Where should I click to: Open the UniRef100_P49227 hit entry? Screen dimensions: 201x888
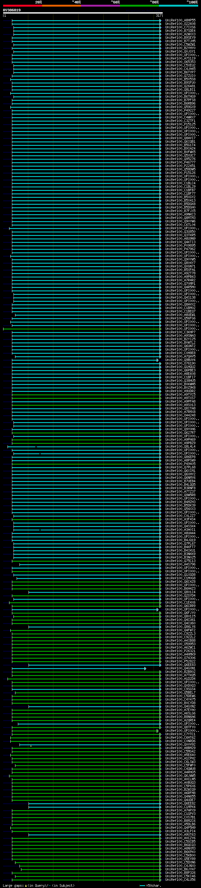(x=180, y=110)
